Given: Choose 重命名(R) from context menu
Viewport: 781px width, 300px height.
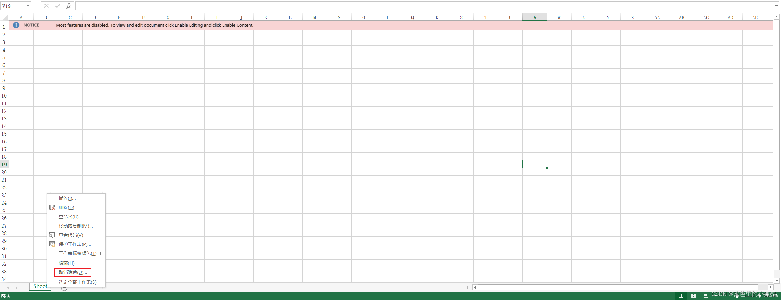Looking at the screenshot, I should 76,217.
